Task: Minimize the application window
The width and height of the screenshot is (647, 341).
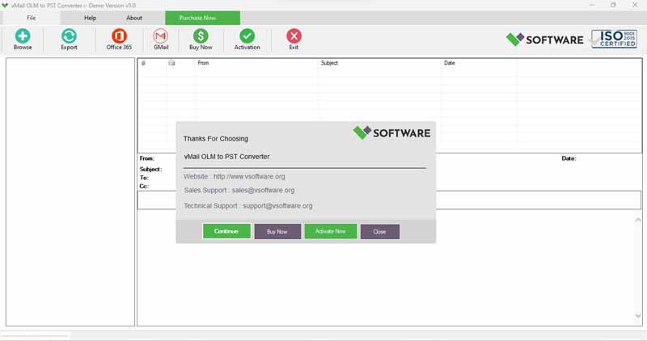Action: (592, 5)
